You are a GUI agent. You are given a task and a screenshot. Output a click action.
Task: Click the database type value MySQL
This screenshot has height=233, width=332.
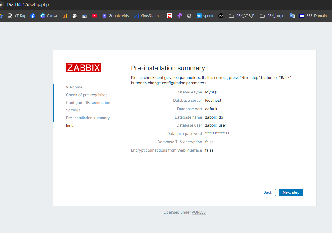tap(212, 92)
